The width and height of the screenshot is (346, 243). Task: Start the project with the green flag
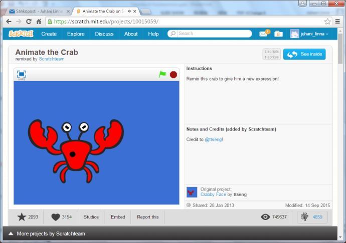[162, 74]
